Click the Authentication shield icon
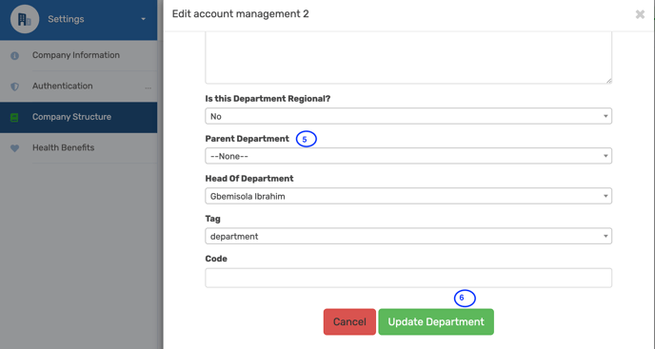This screenshot has height=349, width=655. coord(14,87)
